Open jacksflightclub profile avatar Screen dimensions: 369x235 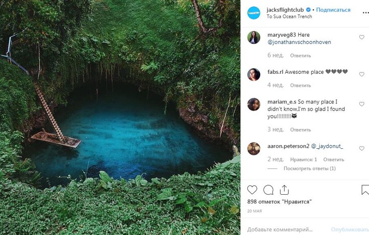pyautogui.click(x=253, y=12)
